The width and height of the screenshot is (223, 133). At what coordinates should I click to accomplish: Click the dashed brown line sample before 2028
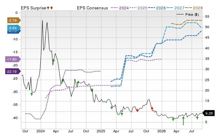tap(189, 8)
